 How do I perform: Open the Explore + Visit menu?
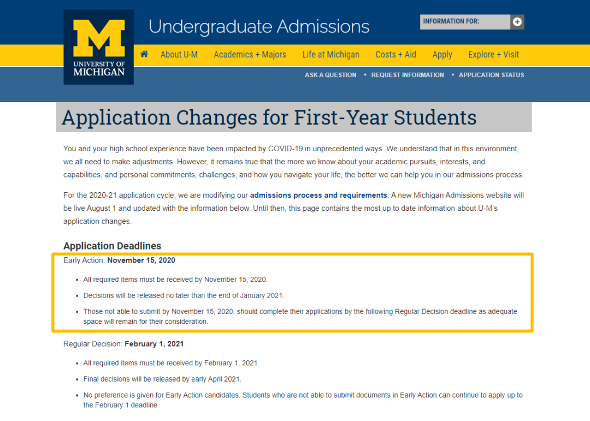[x=493, y=55]
